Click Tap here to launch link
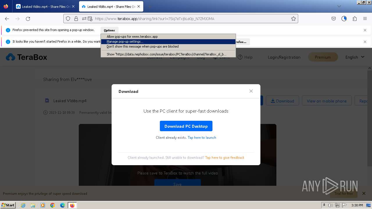372x209 pixels. coord(202,138)
